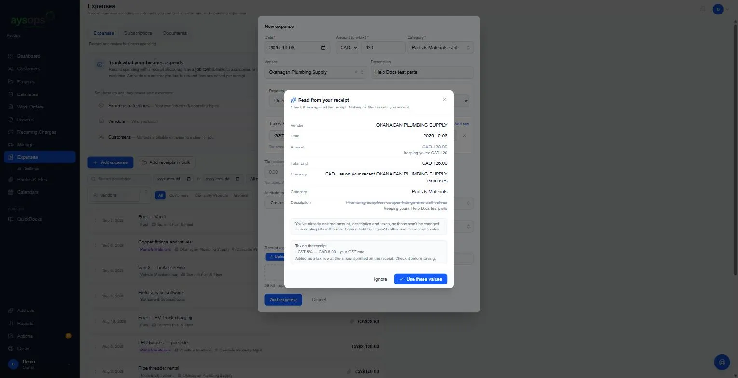The width and height of the screenshot is (738, 378).
Task: Switch to the Documents tab
Action: (x=175, y=33)
